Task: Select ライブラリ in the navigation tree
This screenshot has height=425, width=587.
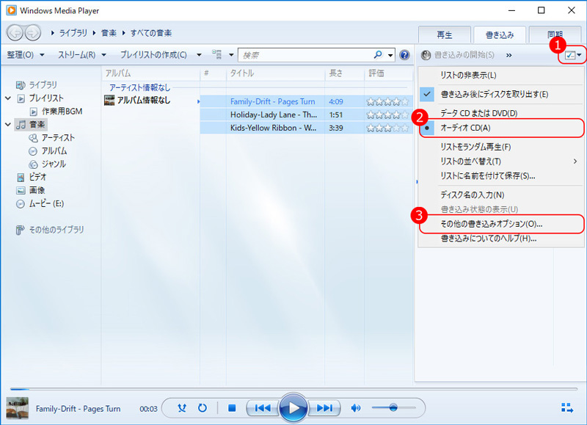Action: click(x=37, y=85)
